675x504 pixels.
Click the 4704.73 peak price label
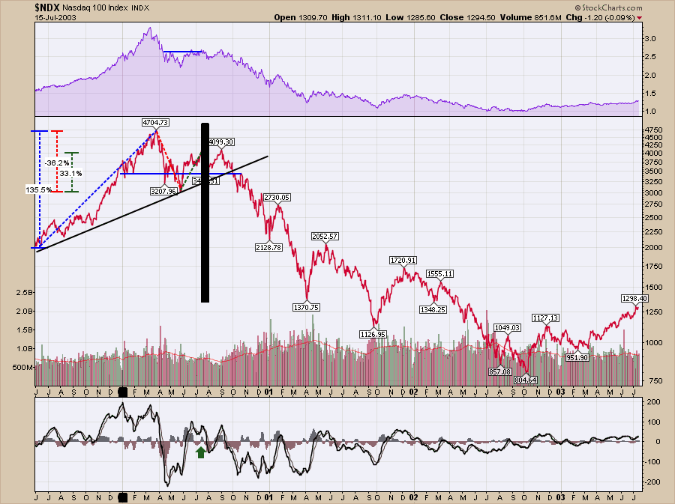click(x=155, y=123)
